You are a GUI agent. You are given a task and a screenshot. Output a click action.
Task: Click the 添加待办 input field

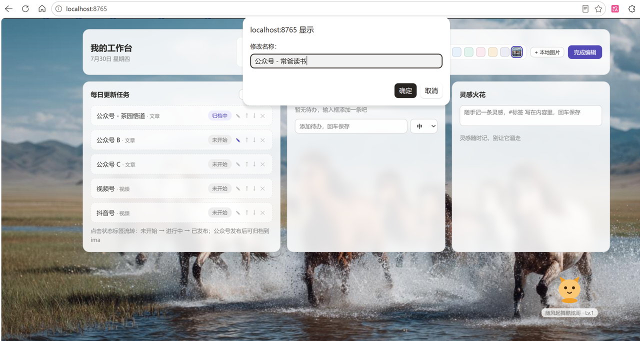coord(351,126)
